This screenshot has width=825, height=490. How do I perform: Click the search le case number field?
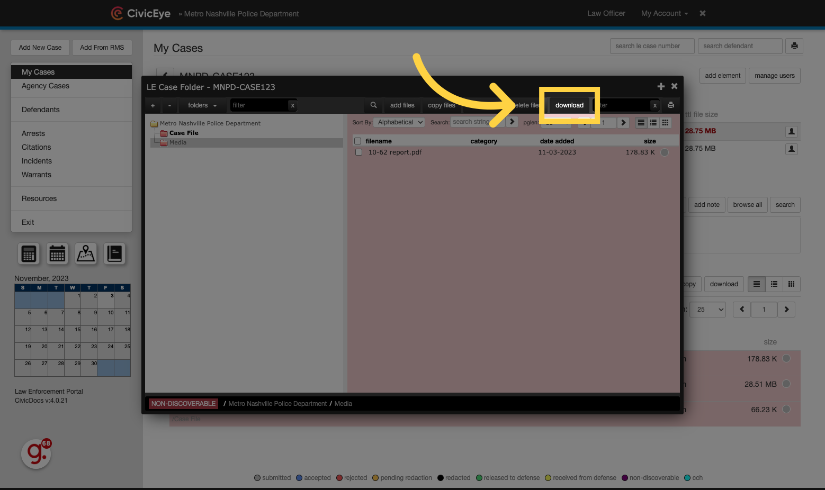(x=652, y=46)
